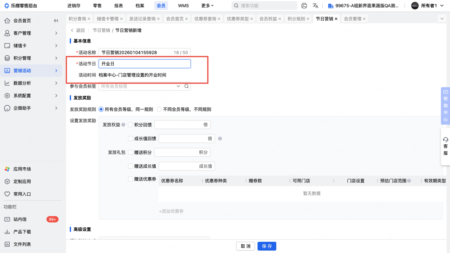The image size is (450, 253).
Task: Click the 搜索功能 search box
Action: (264, 6)
